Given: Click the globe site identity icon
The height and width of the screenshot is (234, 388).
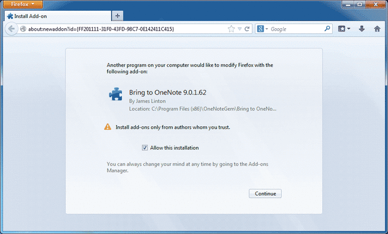Looking at the screenshot, I should click(23, 29).
